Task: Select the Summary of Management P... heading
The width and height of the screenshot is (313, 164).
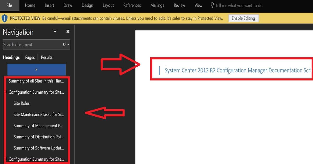Action: (38, 126)
